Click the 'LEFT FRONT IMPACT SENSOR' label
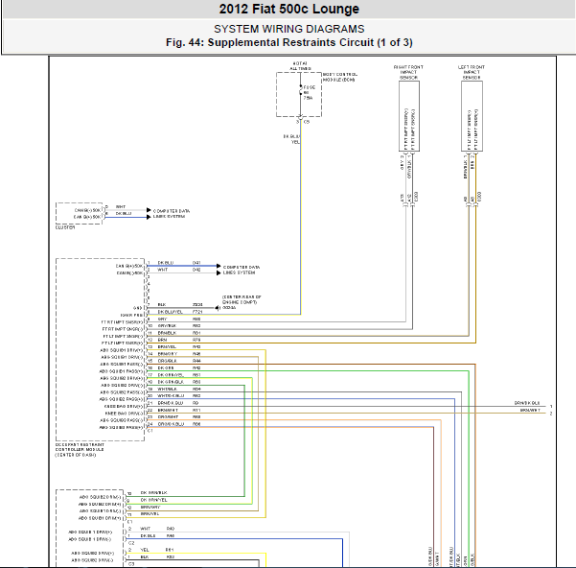 coord(472,72)
